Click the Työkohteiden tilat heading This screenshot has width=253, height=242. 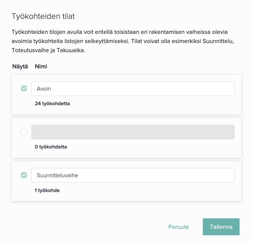pos(43,16)
